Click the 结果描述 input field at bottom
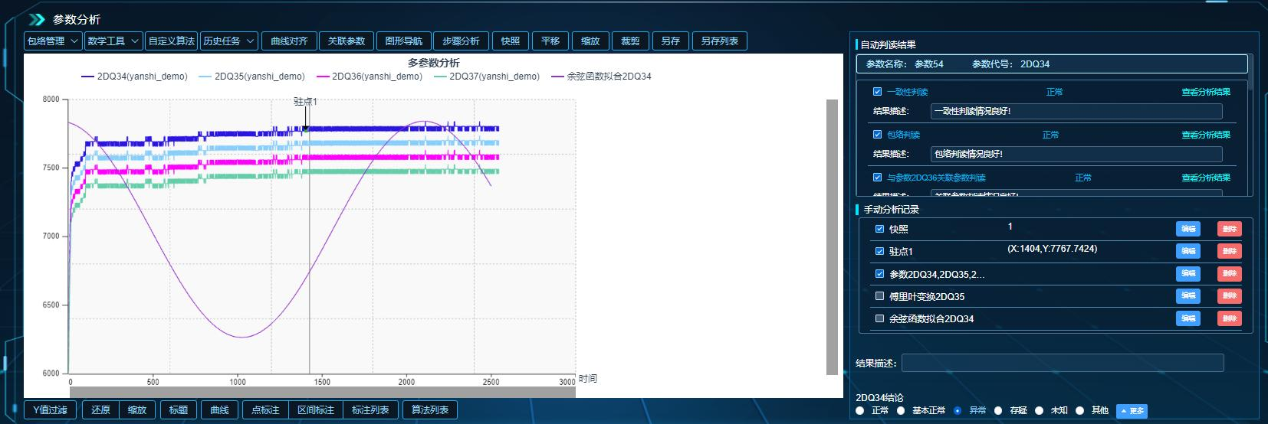Screen dimensions: 1268x424 point(1062,363)
